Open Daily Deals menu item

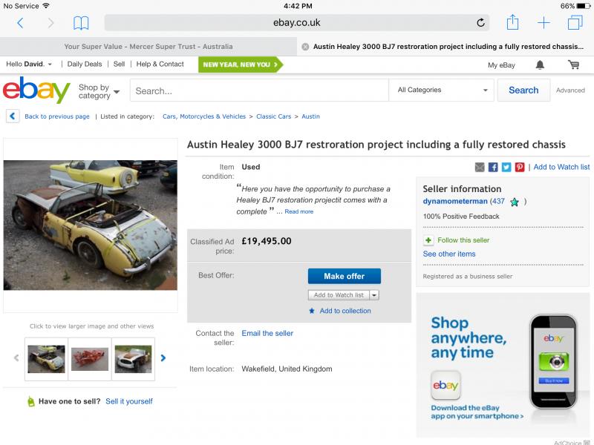coord(85,64)
